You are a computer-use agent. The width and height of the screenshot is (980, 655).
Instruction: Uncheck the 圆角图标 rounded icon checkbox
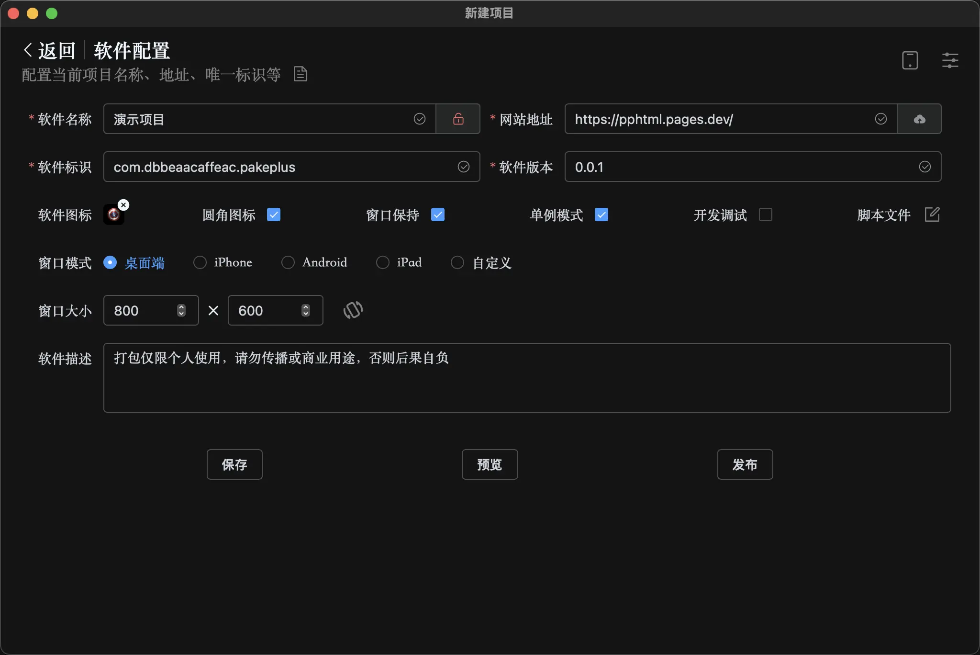coord(273,215)
